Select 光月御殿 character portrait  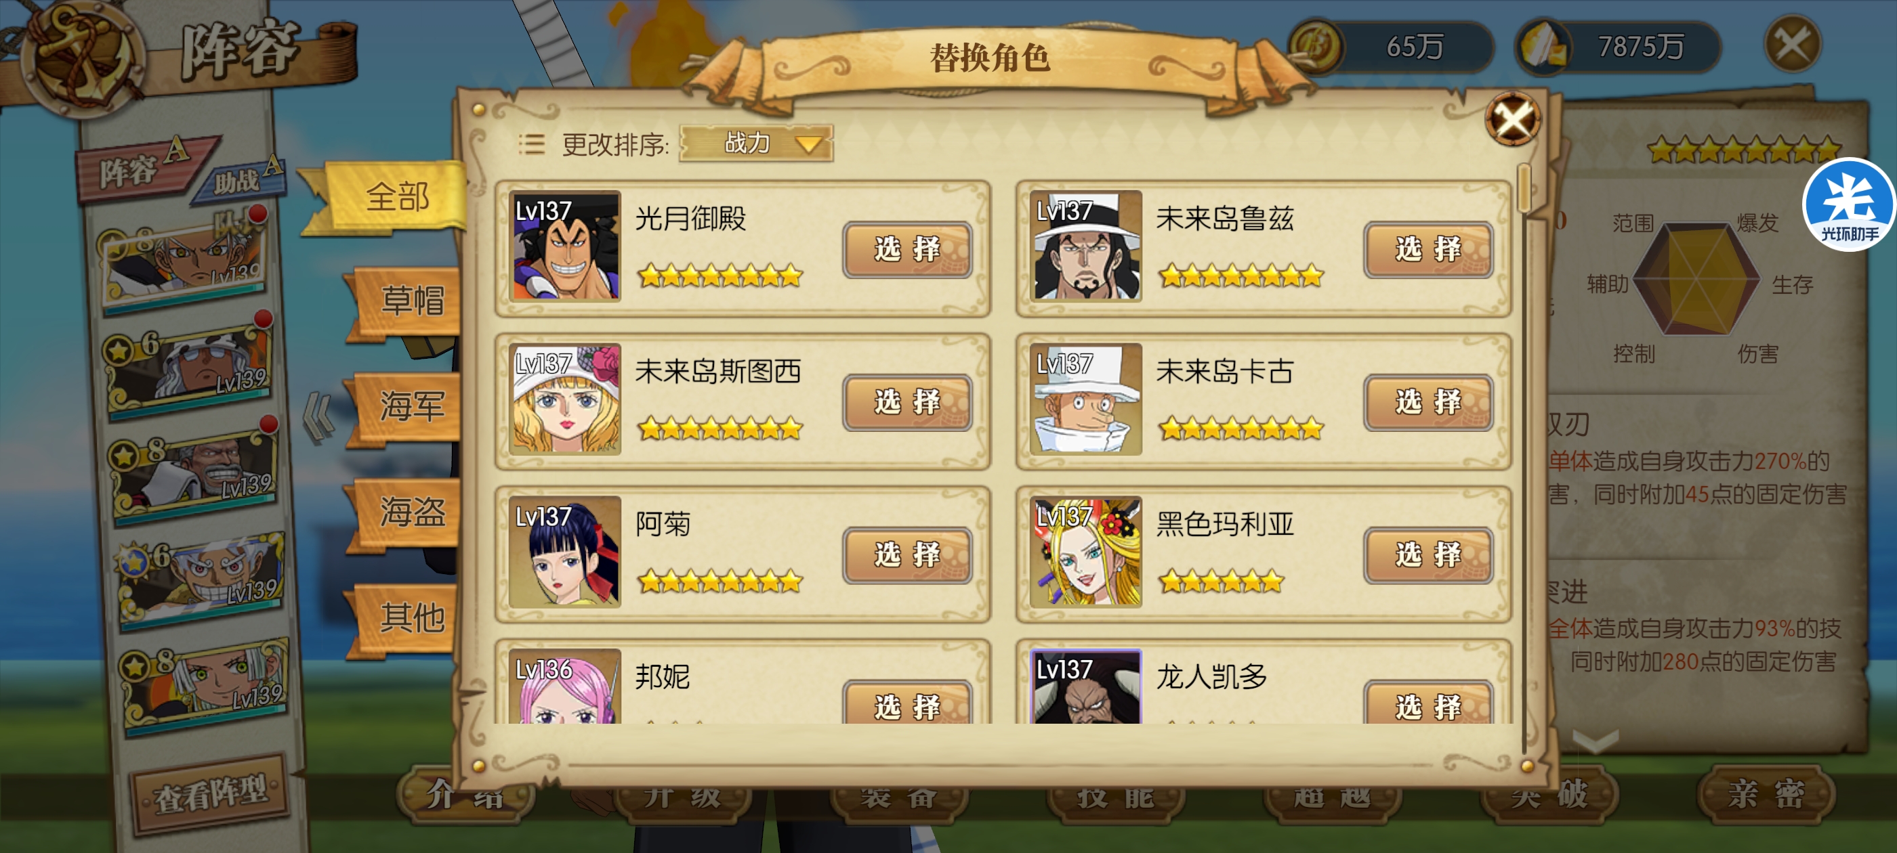point(565,246)
